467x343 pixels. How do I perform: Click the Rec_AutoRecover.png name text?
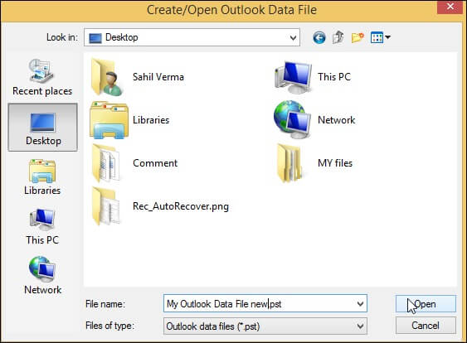[181, 206]
